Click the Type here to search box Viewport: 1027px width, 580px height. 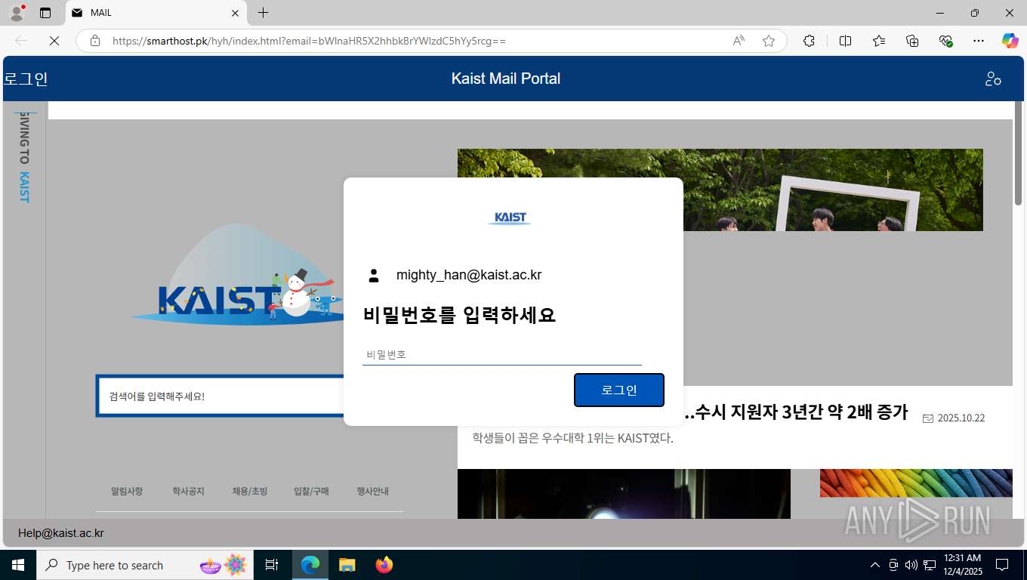(143, 565)
